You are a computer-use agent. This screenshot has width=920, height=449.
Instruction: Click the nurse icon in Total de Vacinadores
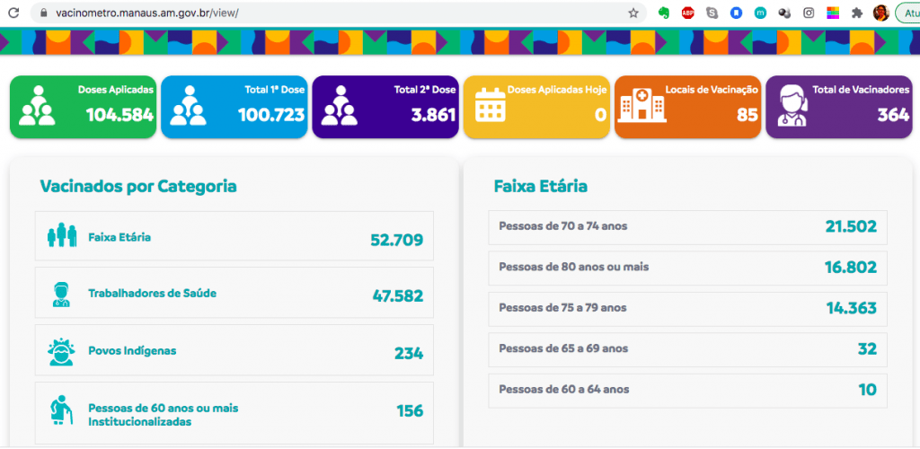click(792, 105)
